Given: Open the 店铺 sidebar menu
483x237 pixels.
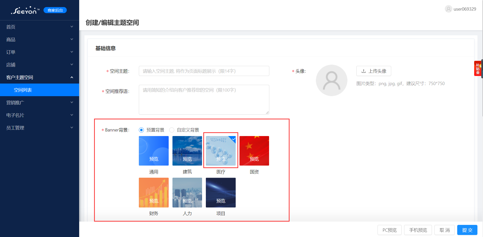Looking at the screenshot, I should click(x=39, y=65).
